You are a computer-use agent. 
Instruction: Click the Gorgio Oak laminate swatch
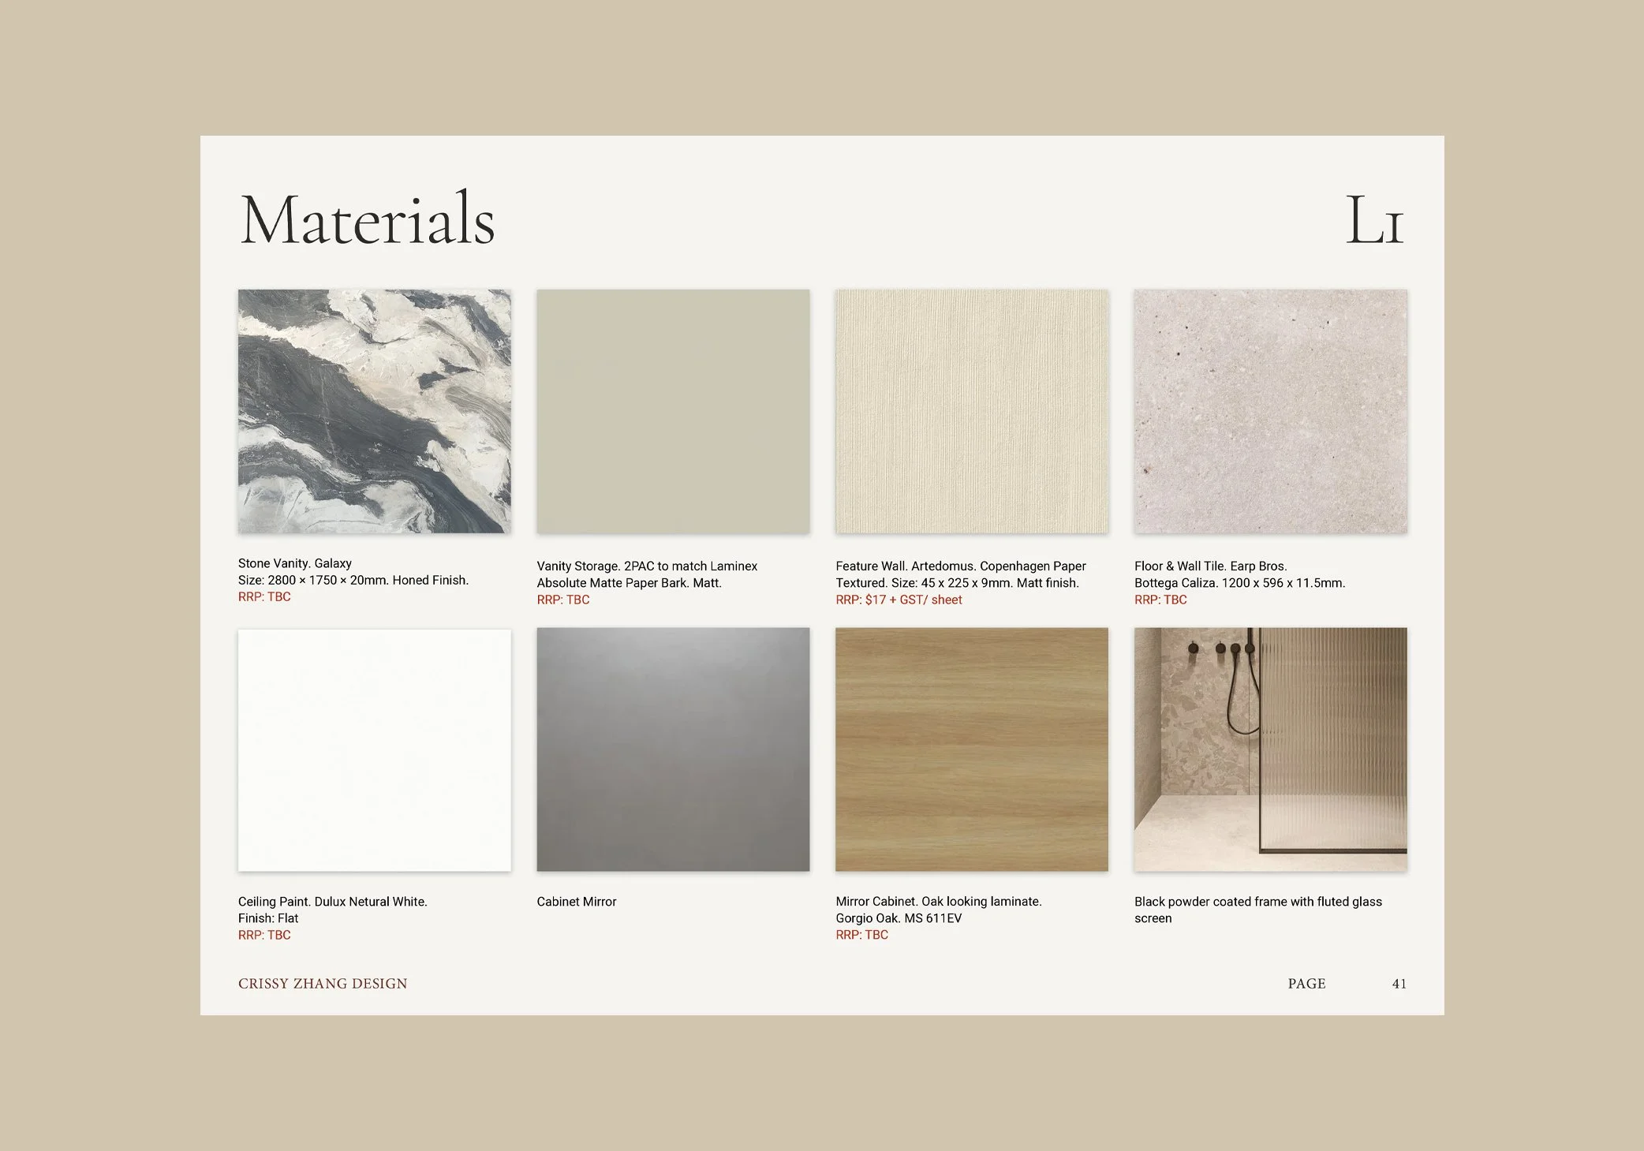tap(971, 749)
